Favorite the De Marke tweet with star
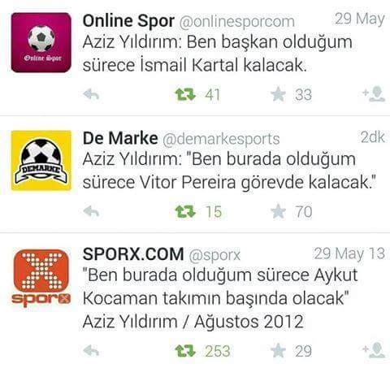The image size is (390, 368). pyautogui.click(x=278, y=211)
